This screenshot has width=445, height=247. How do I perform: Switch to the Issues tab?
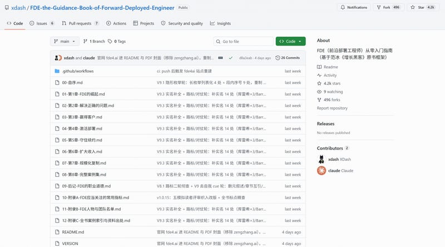[42, 23]
